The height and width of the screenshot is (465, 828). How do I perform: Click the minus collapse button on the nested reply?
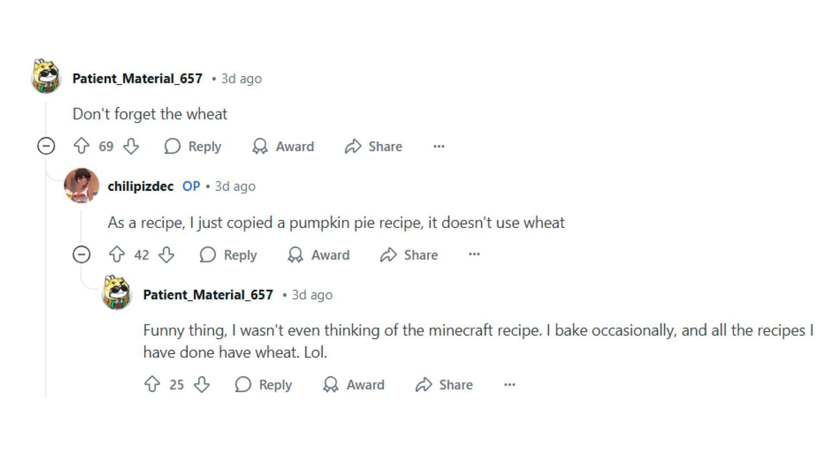pos(82,254)
